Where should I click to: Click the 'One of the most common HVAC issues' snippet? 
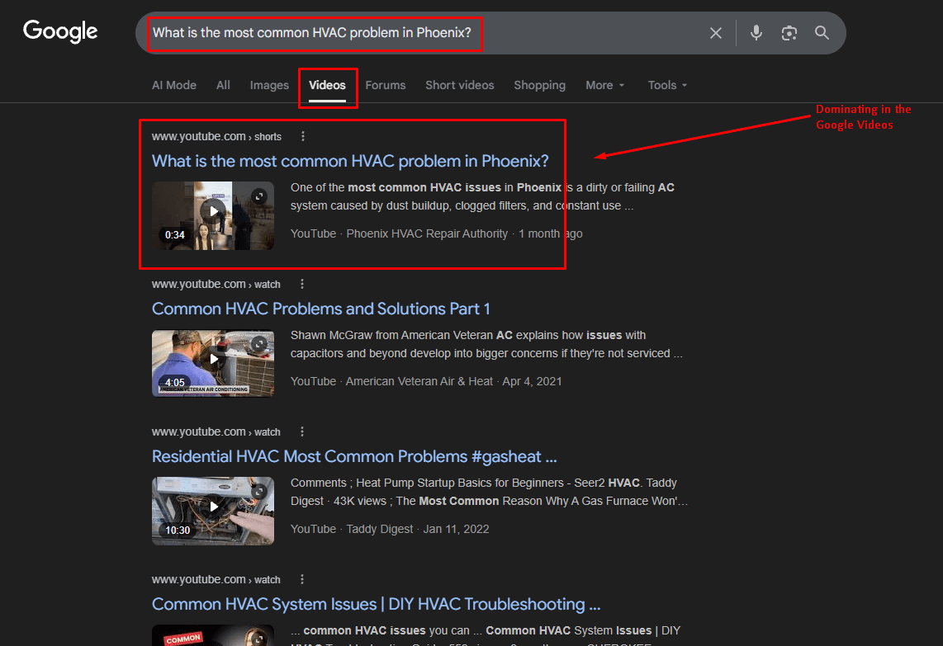point(482,196)
